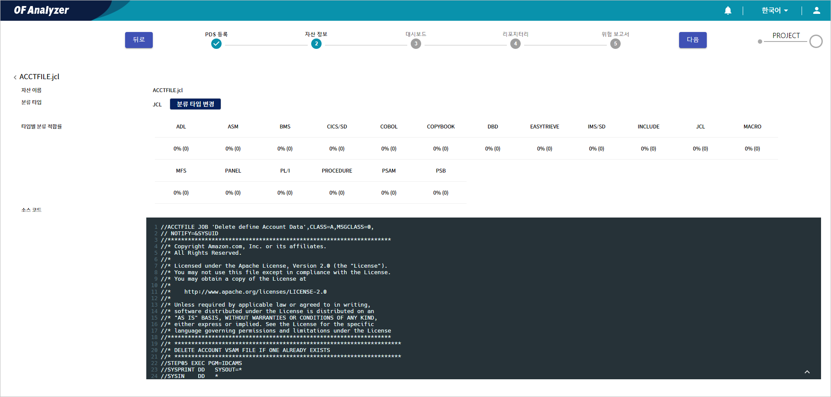The width and height of the screenshot is (831, 397).
Task: Click the // NOTIFY=&SYSUID source line
Action: tap(190, 234)
